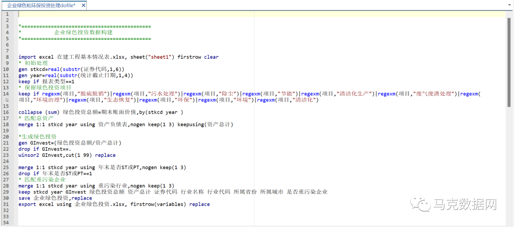Screen dimensions: 514x227
Task: Click the string "脱硫脱销" in regexm
Action: (93, 94)
